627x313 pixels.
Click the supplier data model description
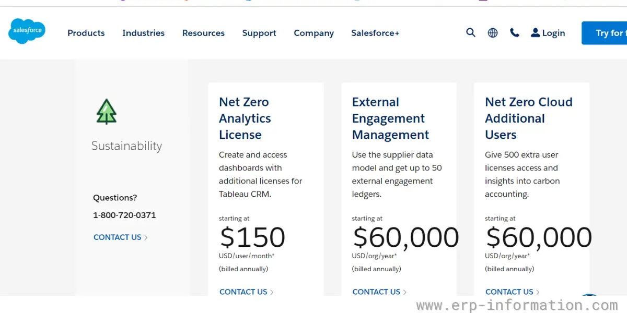(x=397, y=174)
